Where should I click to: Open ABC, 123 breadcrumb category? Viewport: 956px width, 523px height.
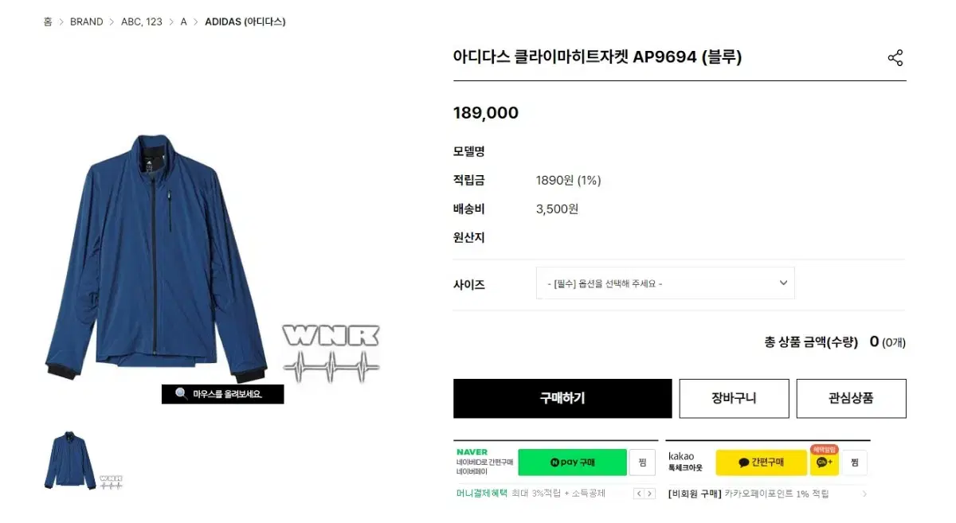pyautogui.click(x=142, y=21)
